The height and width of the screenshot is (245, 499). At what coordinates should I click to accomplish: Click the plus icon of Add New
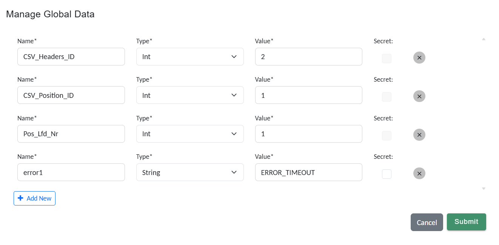pyautogui.click(x=20, y=198)
